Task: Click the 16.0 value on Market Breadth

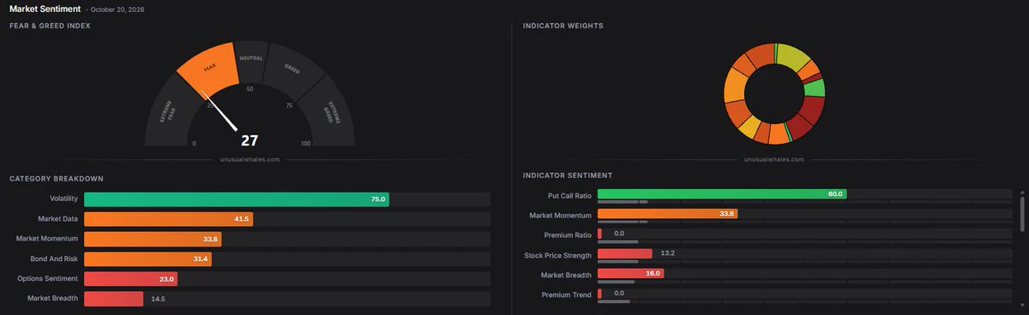Action: coord(653,274)
